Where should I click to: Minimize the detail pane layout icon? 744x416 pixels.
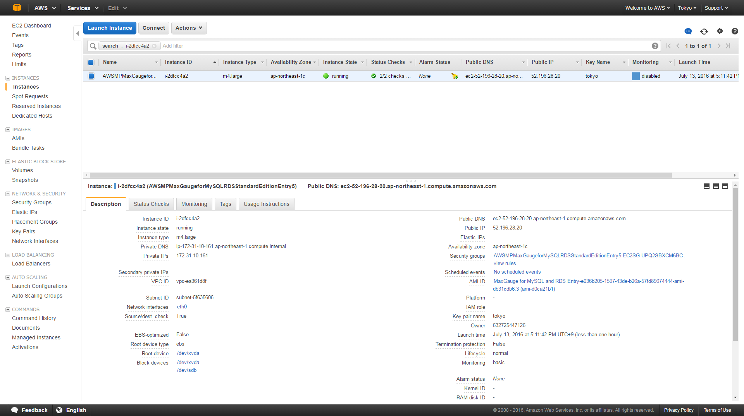point(706,186)
